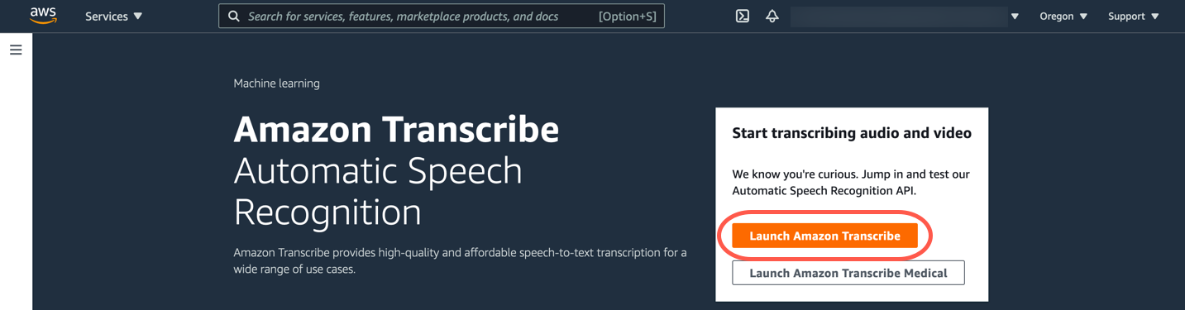Click the redacted account name field

(x=899, y=17)
